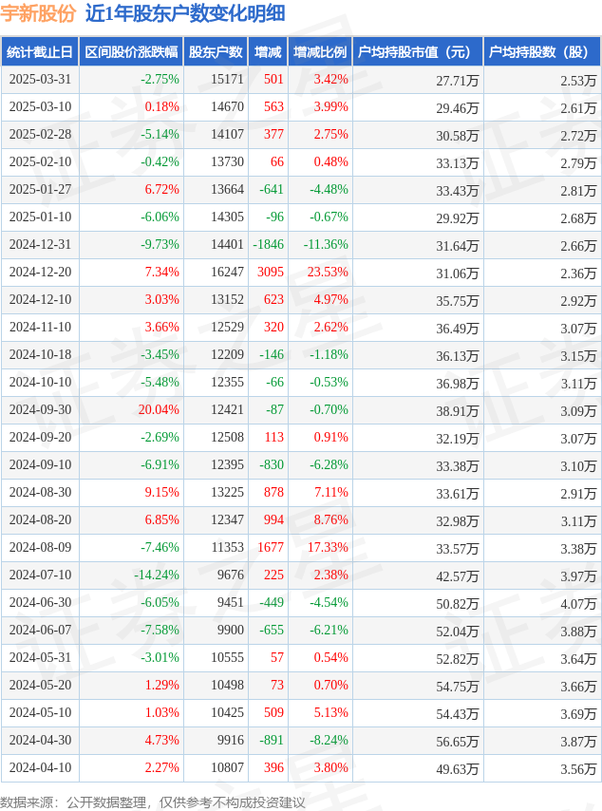602x811 pixels.
Task: Click the 宇新股份 title link
Action: coord(38,13)
